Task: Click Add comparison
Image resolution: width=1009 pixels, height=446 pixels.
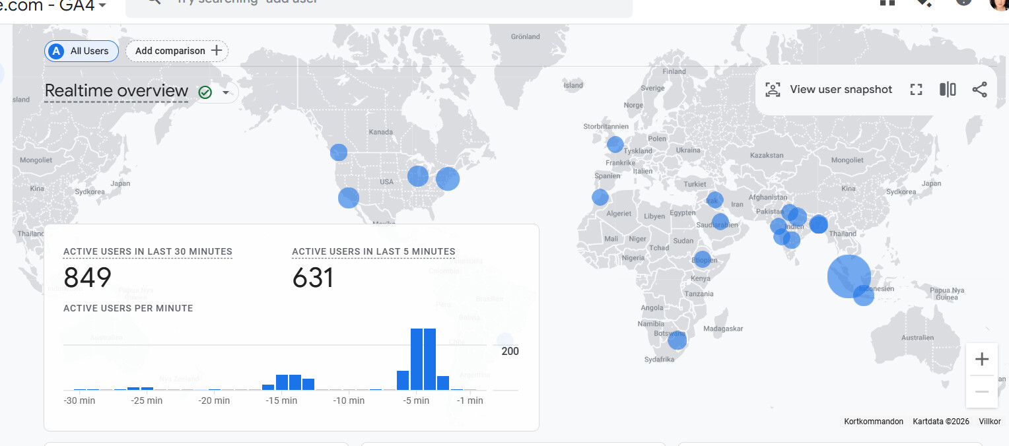Action: [177, 51]
